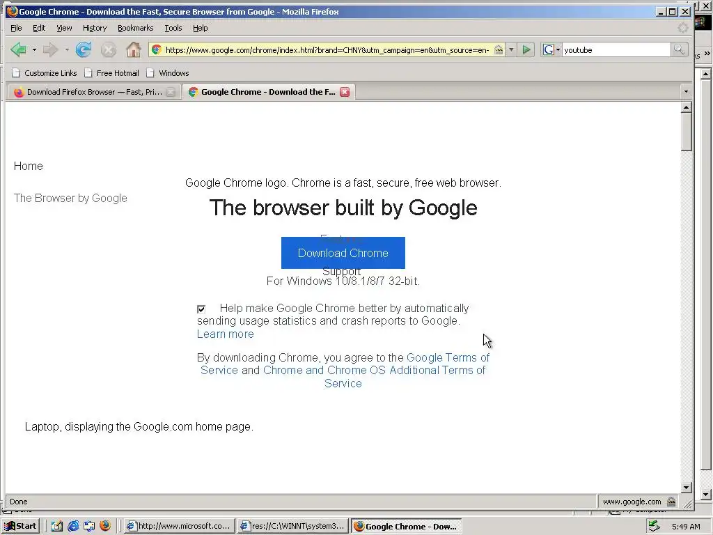Click the Google search engine icon
The height and width of the screenshot is (535, 713).
tap(549, 49)
